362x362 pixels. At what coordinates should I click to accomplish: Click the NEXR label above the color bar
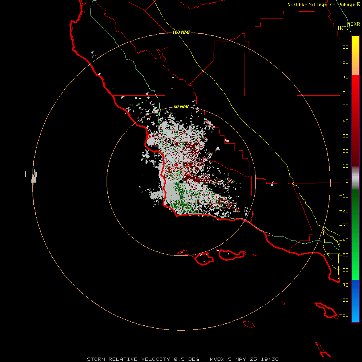click(x=354, y=24)
